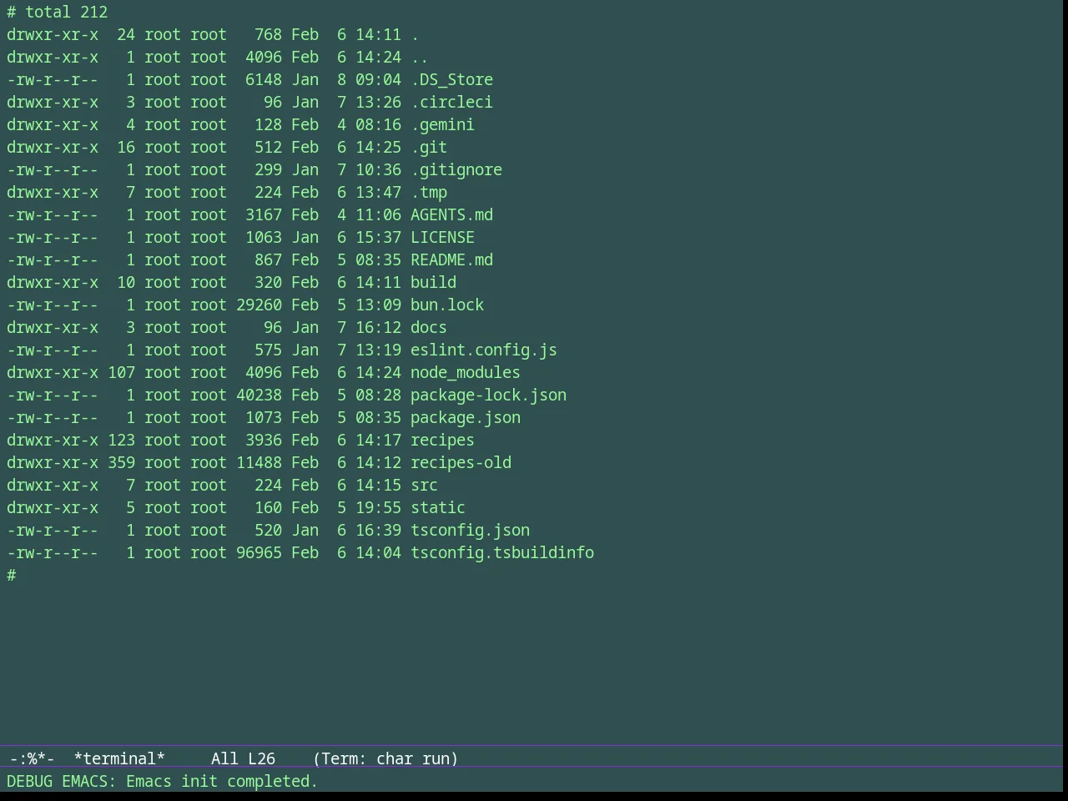Screen dimensions: 1068x801
Task: Click the (Term: char run) mode indicator
Action: [x=385, y=759]
